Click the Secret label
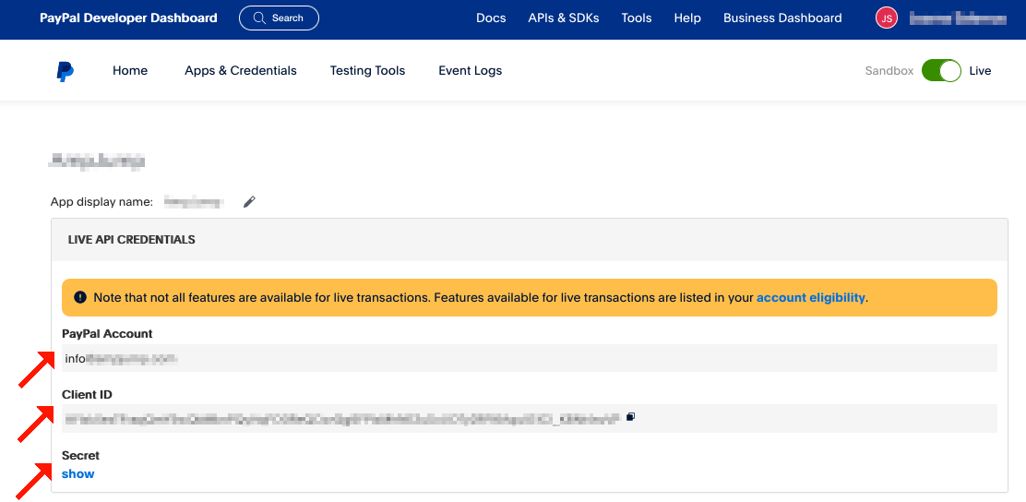 [x=80, y=455]
